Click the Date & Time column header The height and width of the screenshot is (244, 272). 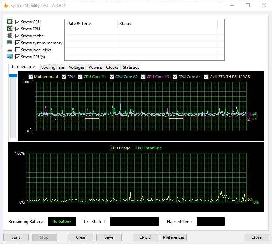91,24
